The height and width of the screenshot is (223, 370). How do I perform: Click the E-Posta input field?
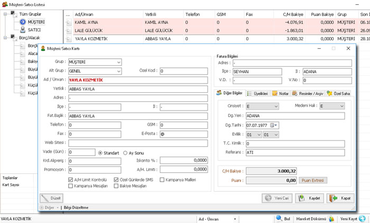[x=183, y=134]
